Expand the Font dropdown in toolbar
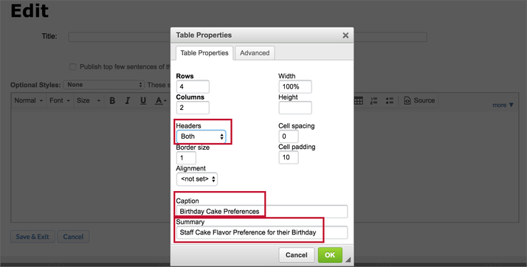This screenshot has width=527, height=267. click(x=60, y=100)
